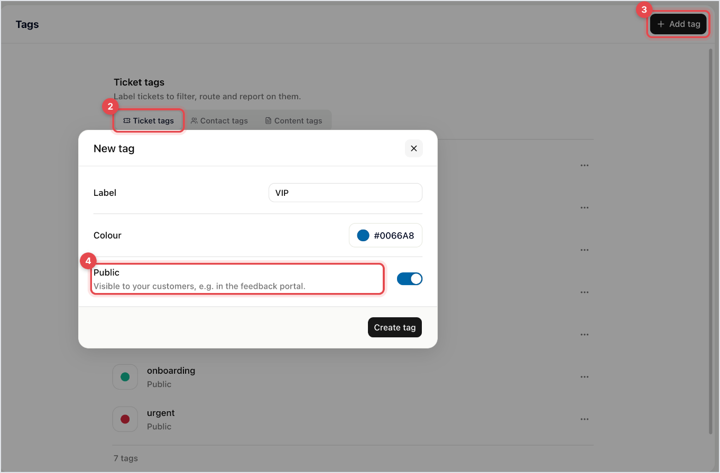Click "Visible to your customers" description text
The height and width of the screenshot is (473, 720).
pyautogui.click(x=199, y=287)
